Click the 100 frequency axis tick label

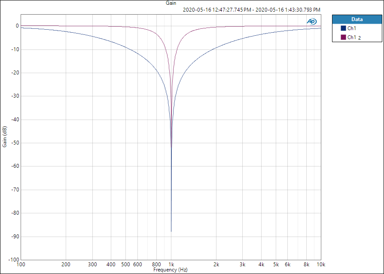point(21,265)
